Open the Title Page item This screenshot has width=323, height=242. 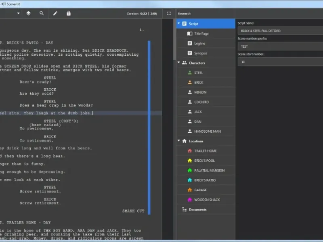206,33
